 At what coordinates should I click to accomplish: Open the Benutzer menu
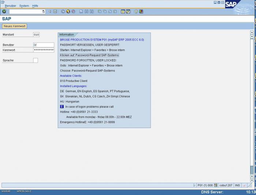click(x=10, y=6)
